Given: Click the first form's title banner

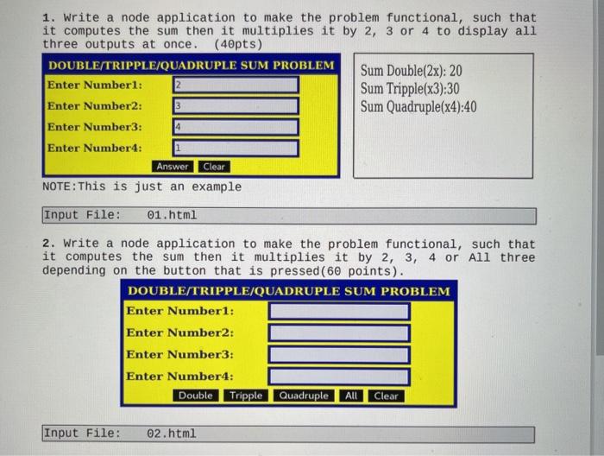Looking at the screenshot, I should (x=192, y=65).
